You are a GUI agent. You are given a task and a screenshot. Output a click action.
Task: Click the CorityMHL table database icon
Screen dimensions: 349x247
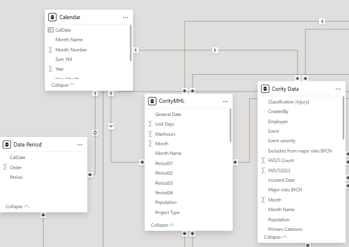[152, 101]
